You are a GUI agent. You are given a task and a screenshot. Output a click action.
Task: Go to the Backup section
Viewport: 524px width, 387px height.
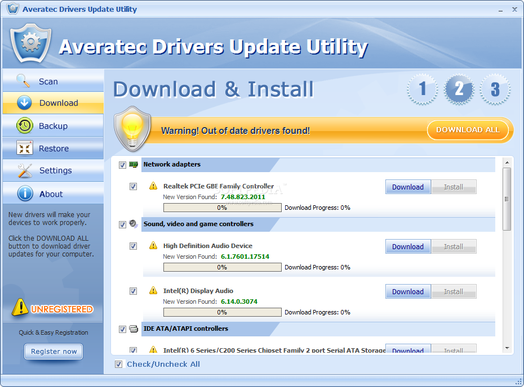click(x=53, y=125)
